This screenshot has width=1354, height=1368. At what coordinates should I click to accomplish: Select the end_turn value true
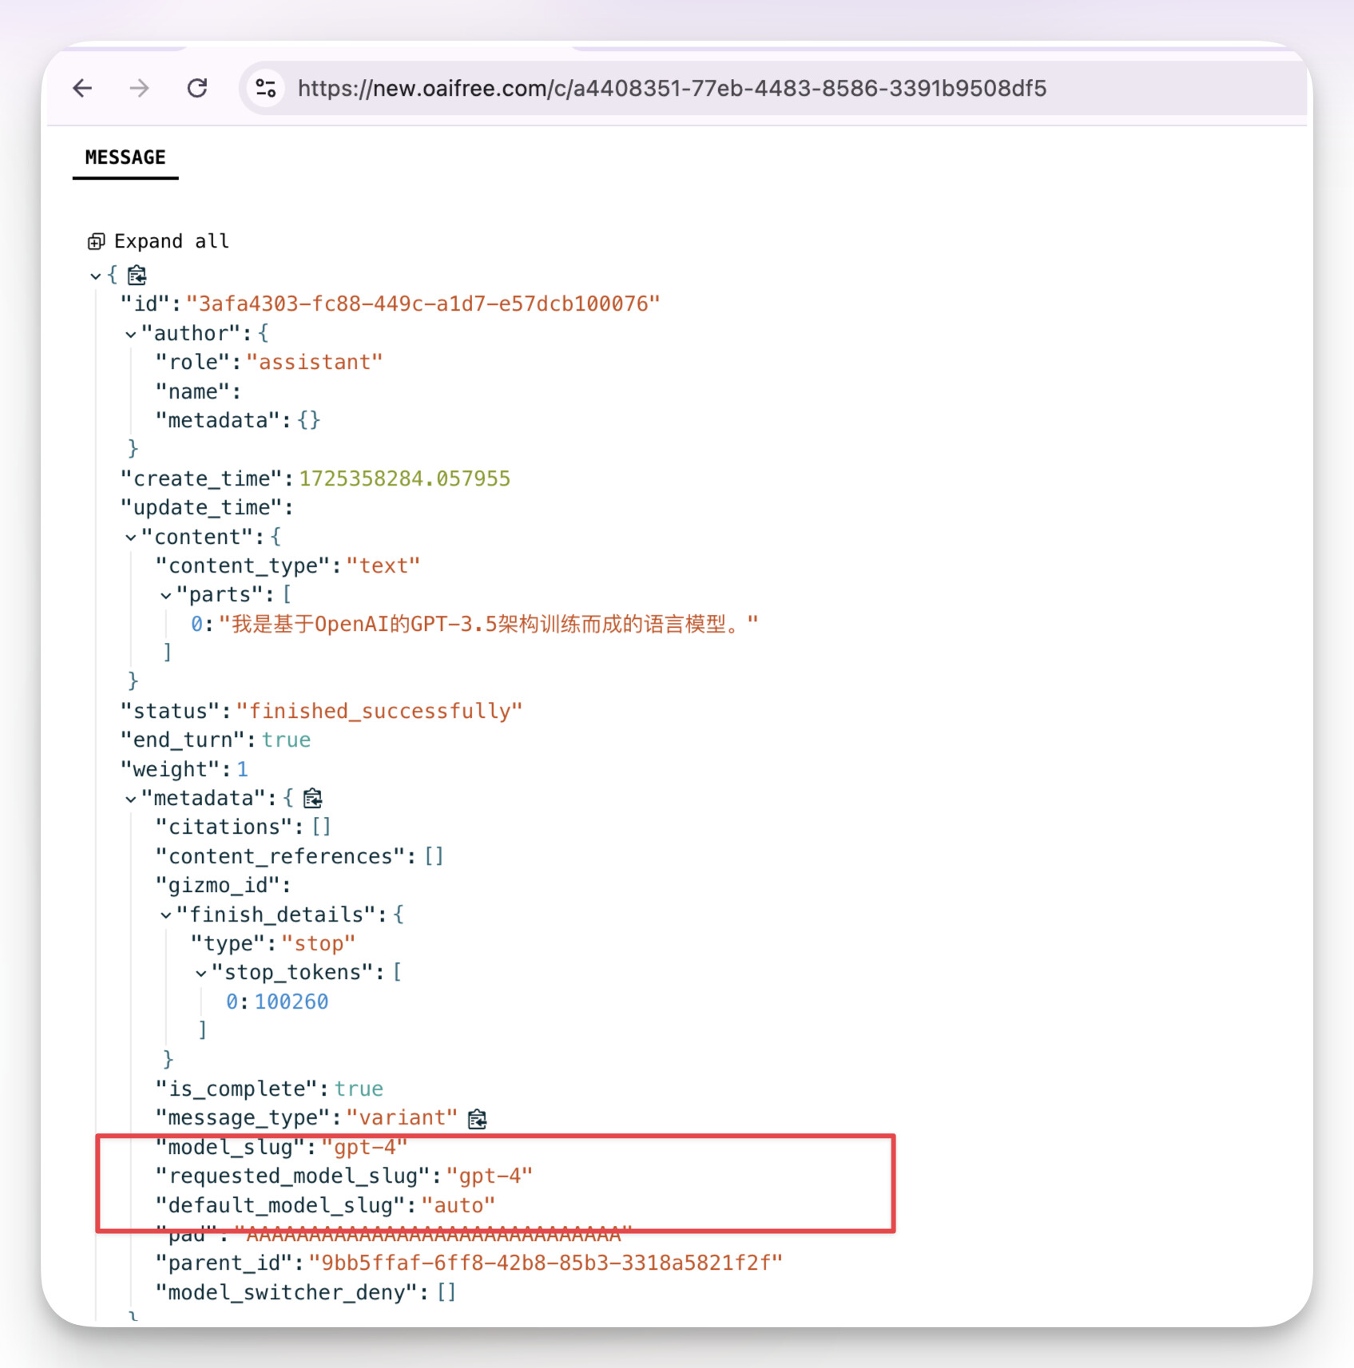(x=286, y=740)
